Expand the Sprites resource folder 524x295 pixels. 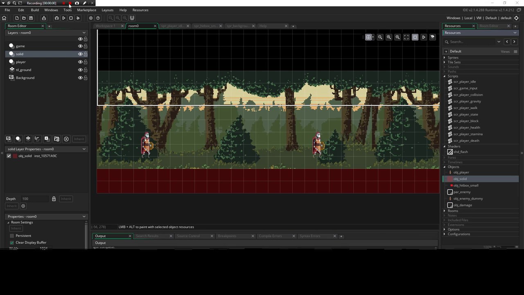(x=445, y=58)
